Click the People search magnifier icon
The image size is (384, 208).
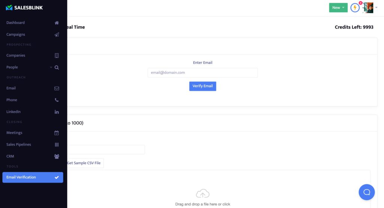(57, 67)
